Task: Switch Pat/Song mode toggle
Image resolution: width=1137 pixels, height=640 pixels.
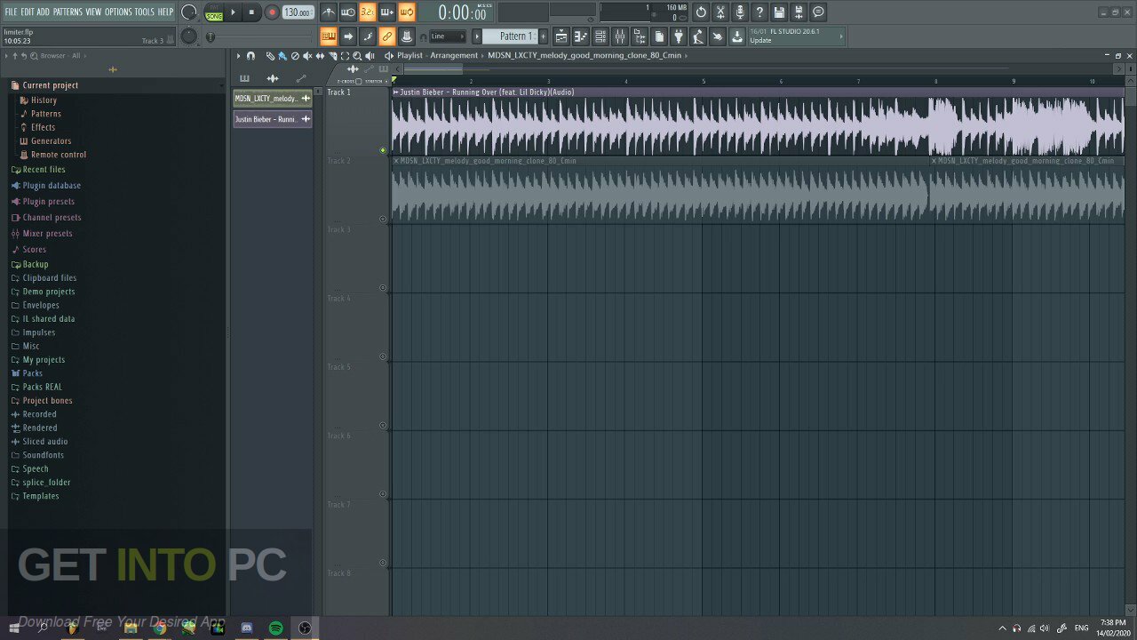Action: (x=214, y=12)
